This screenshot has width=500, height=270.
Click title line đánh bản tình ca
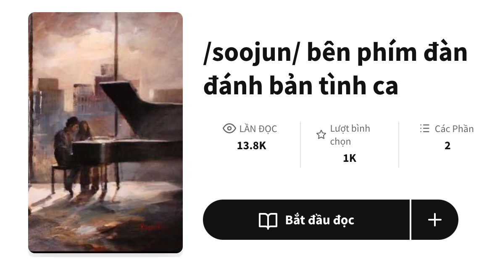(301, 86)
